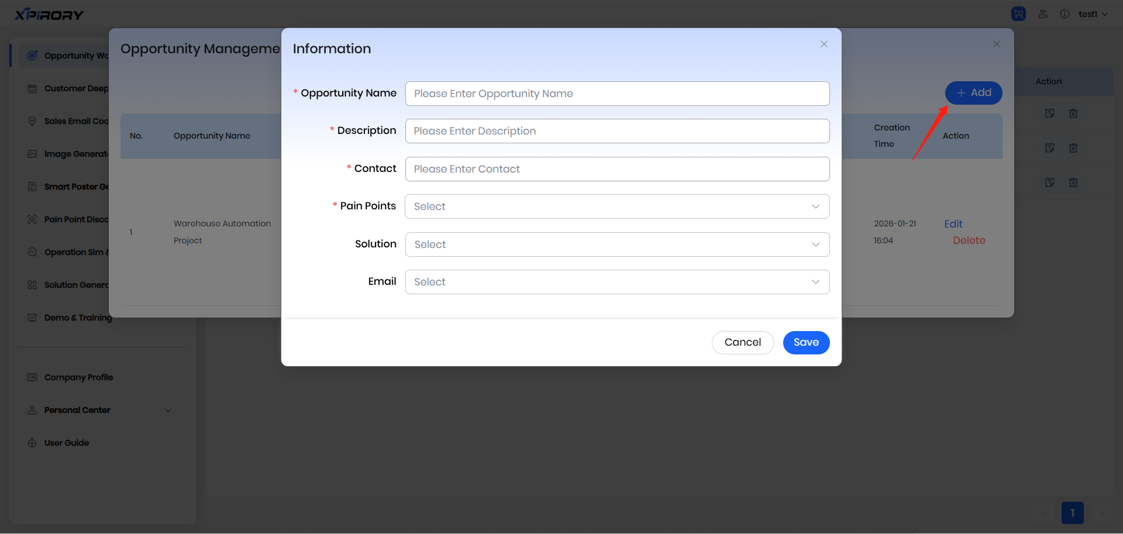Type in the Opportunity Name field
This screenshot has width=1123, height=534.
coord(616,94)
